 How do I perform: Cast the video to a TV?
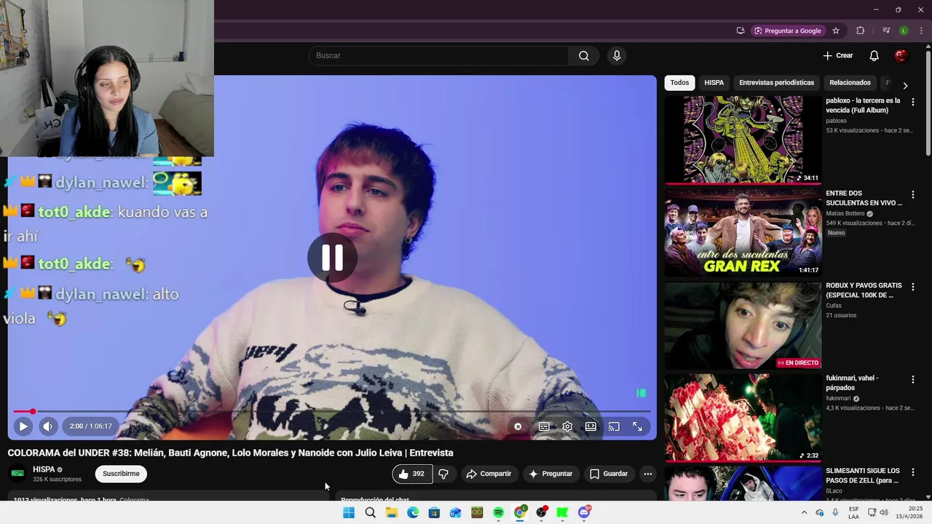click(x=614, y=426)
